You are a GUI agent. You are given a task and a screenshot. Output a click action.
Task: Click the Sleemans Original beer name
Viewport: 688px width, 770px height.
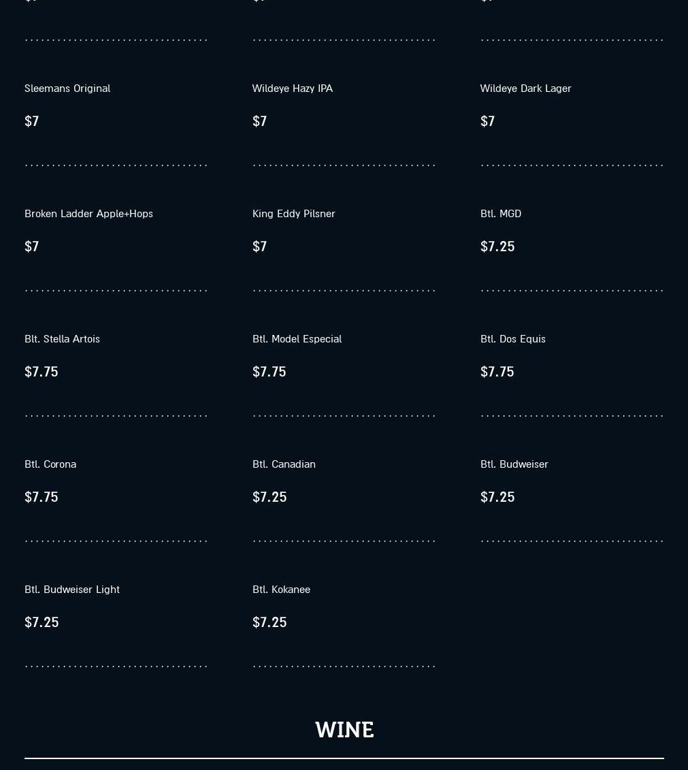click(67, 89)
